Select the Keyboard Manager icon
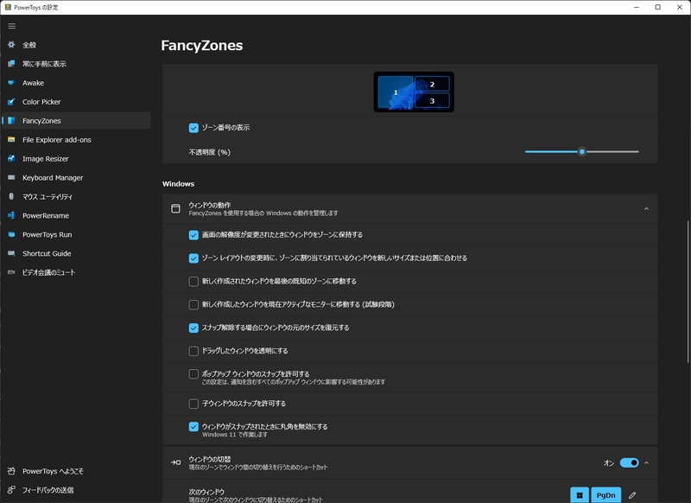 12,177
